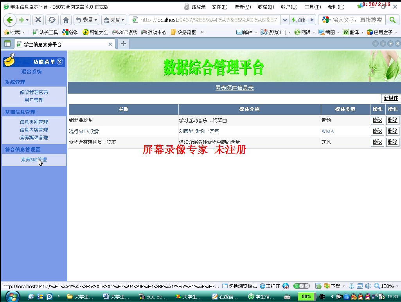The height and width of the screenshot is (302, 401).
Task: Go forward with the forward arrow
Action: point(22,20)
